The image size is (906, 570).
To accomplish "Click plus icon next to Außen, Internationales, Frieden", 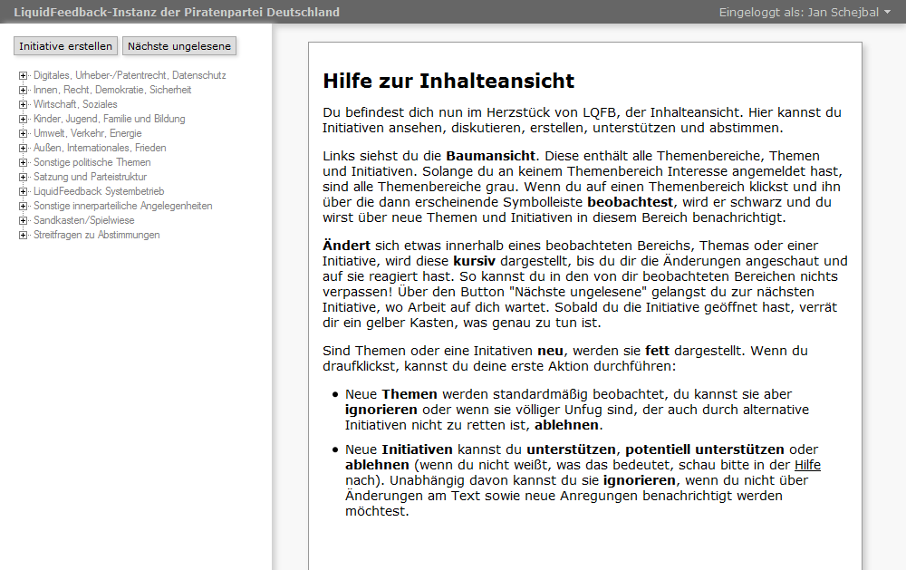I will pyautogui.click(x=23, y=148).
